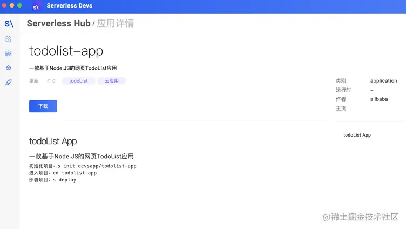Click the 类别 category label
406x229 pixels.
coord(342,81)
